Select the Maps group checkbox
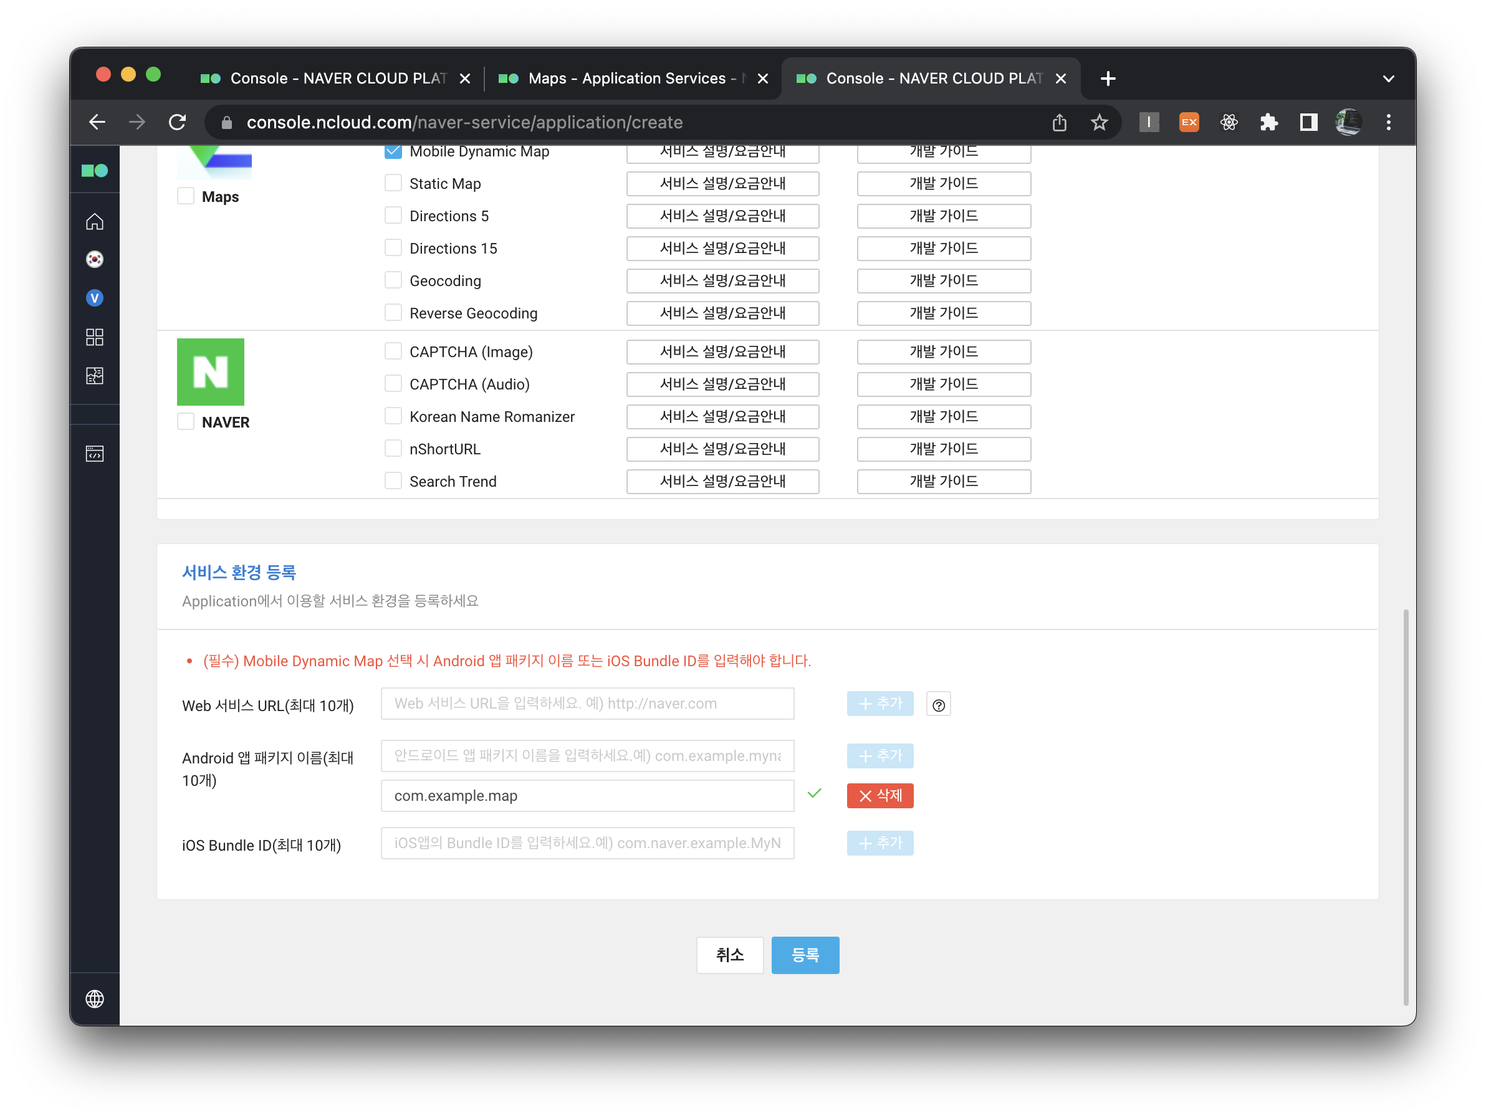This screenshot has height=1118, width=1486. click(x=186, y=196)
